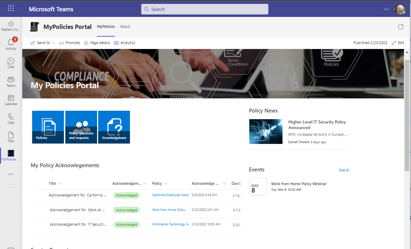Click the app launcher waffle icon
411x249 pixels.
[x=11, y=8]
